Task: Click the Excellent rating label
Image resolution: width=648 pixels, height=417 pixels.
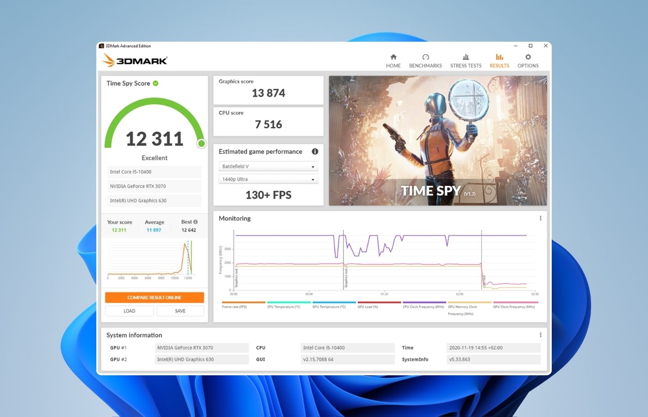Action: point(155,158)
